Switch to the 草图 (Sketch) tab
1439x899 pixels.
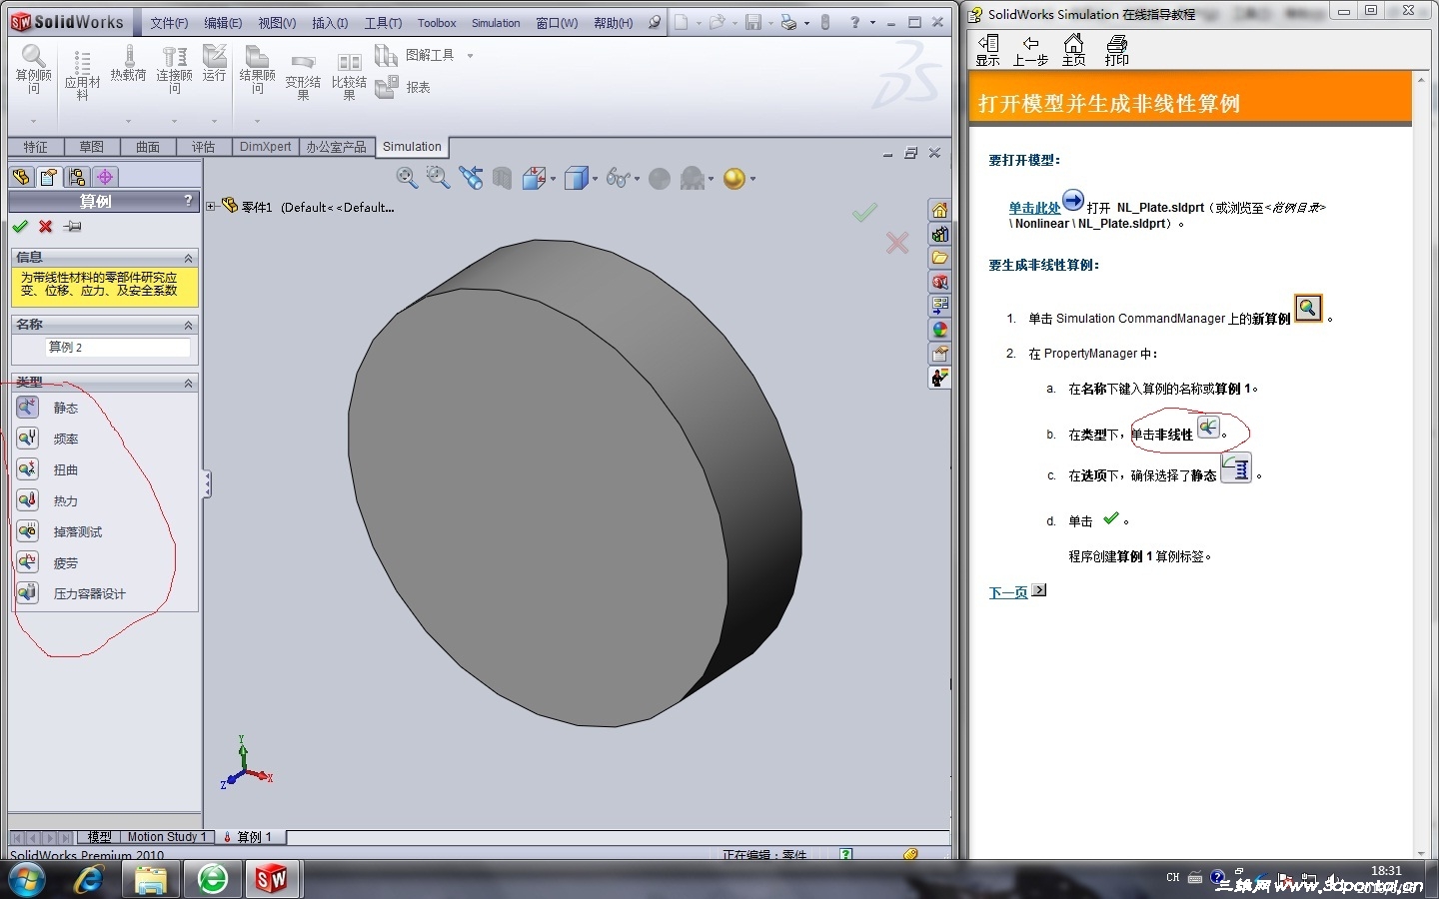tap(91, 147)
